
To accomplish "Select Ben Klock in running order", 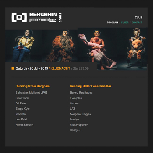I will click(22, 98).
